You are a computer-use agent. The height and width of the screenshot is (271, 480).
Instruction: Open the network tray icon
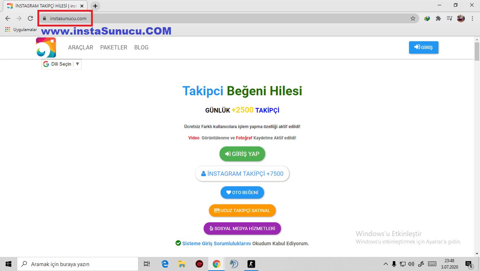click(402, 264)
